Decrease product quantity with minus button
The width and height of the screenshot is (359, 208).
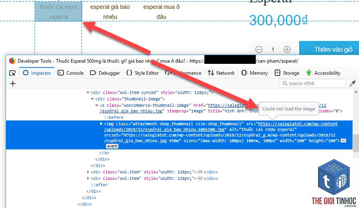coord(259,49)
